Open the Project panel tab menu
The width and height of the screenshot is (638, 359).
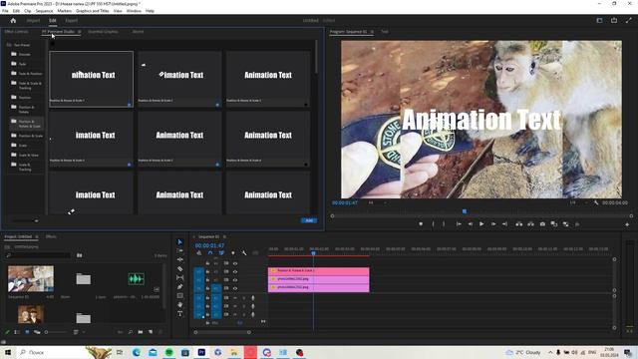[37, 236]
